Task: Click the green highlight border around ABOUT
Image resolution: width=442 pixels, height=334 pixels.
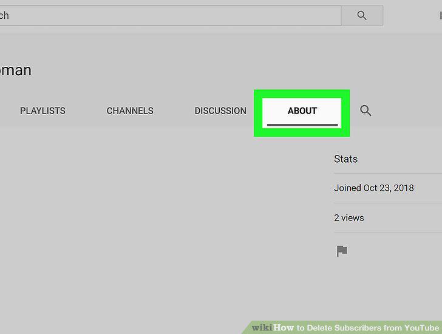Action: coord(302,94)
